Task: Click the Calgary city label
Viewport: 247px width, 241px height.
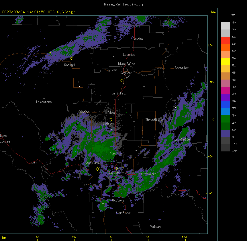Action: [x=115, y=173]
